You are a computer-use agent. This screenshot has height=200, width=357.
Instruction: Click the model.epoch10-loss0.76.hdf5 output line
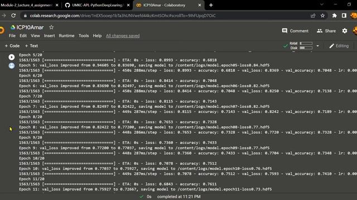(145, 168)
